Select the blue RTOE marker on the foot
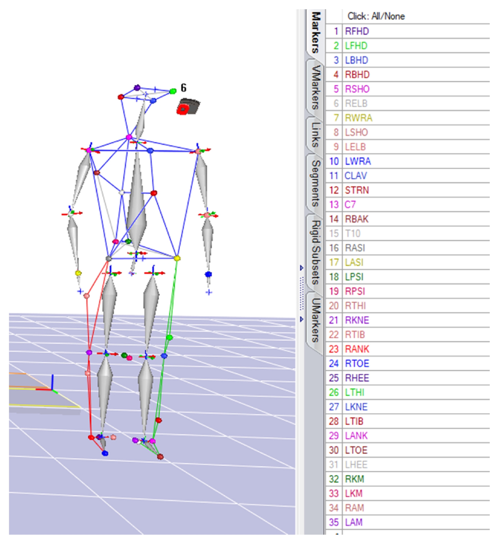 coord(105,453)
